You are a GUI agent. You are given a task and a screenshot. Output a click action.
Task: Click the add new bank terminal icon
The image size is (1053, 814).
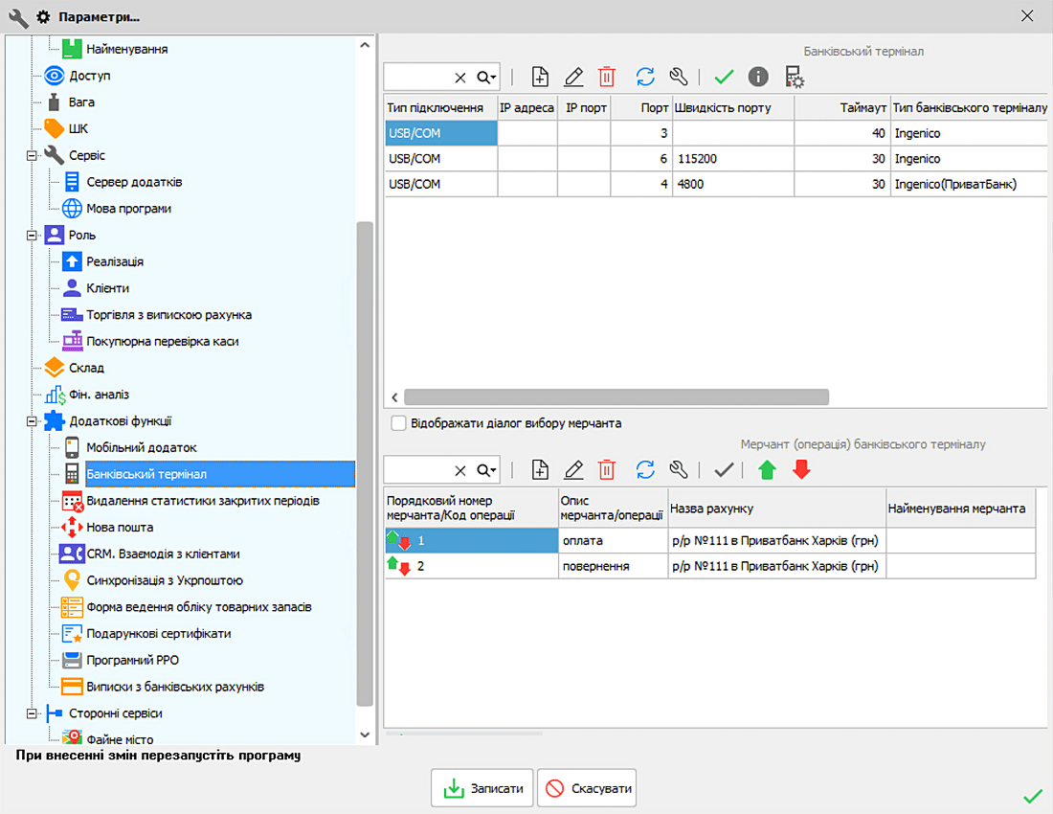[x=540, y=78]
